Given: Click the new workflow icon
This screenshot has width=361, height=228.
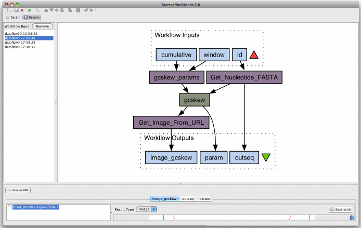Looking at the screenshot, I should coord(7,10).
